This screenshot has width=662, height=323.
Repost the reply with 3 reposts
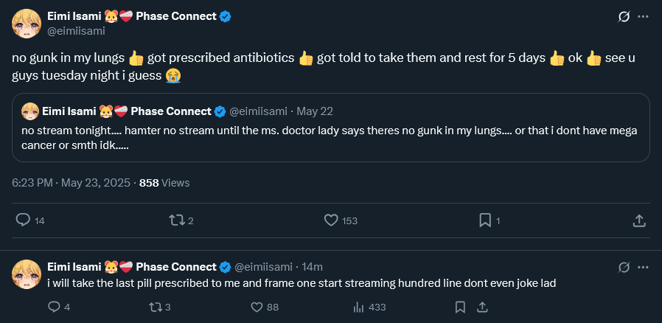(155, 307)
